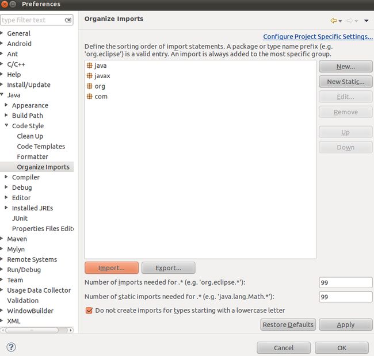Click the static imports needed number field
Screen dimensions: 374x356
pos(345,297)
